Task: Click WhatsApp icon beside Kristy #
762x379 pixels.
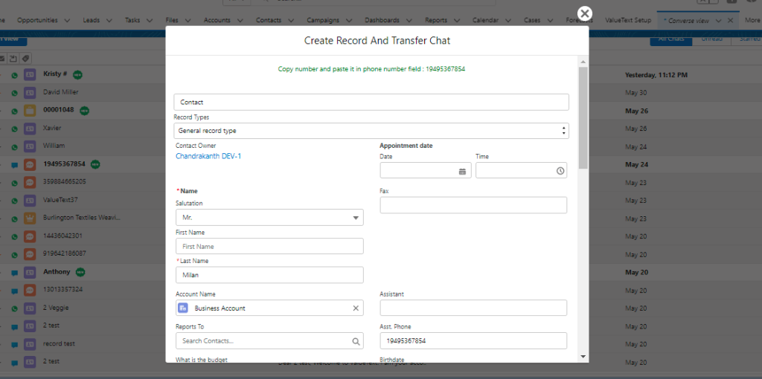Action: [14, 75]
